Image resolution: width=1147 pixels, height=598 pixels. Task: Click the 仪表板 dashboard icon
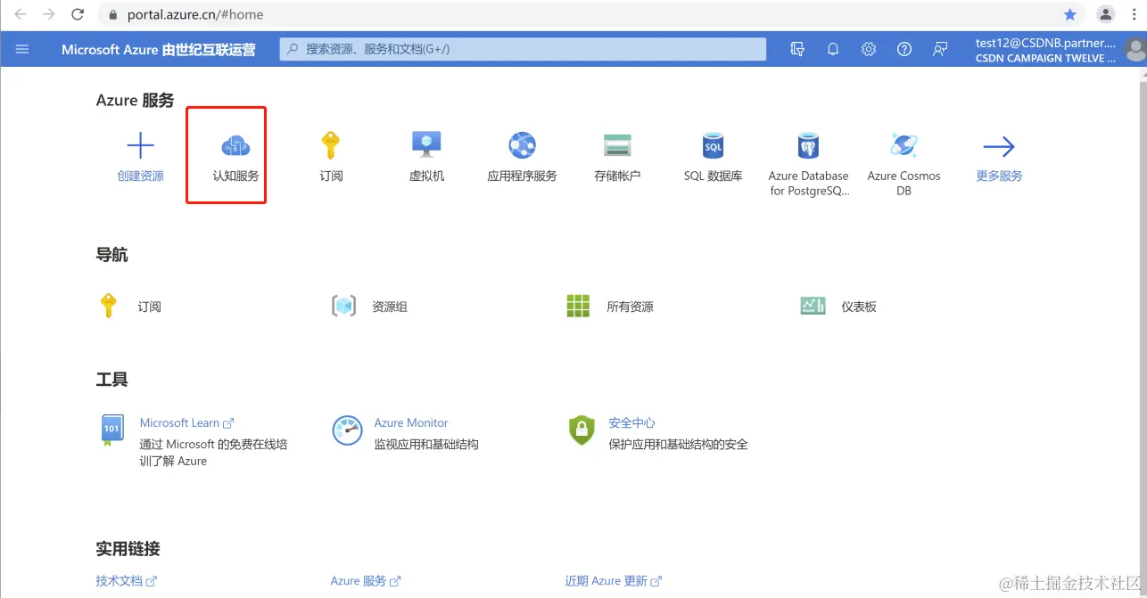tap(813, 306)
